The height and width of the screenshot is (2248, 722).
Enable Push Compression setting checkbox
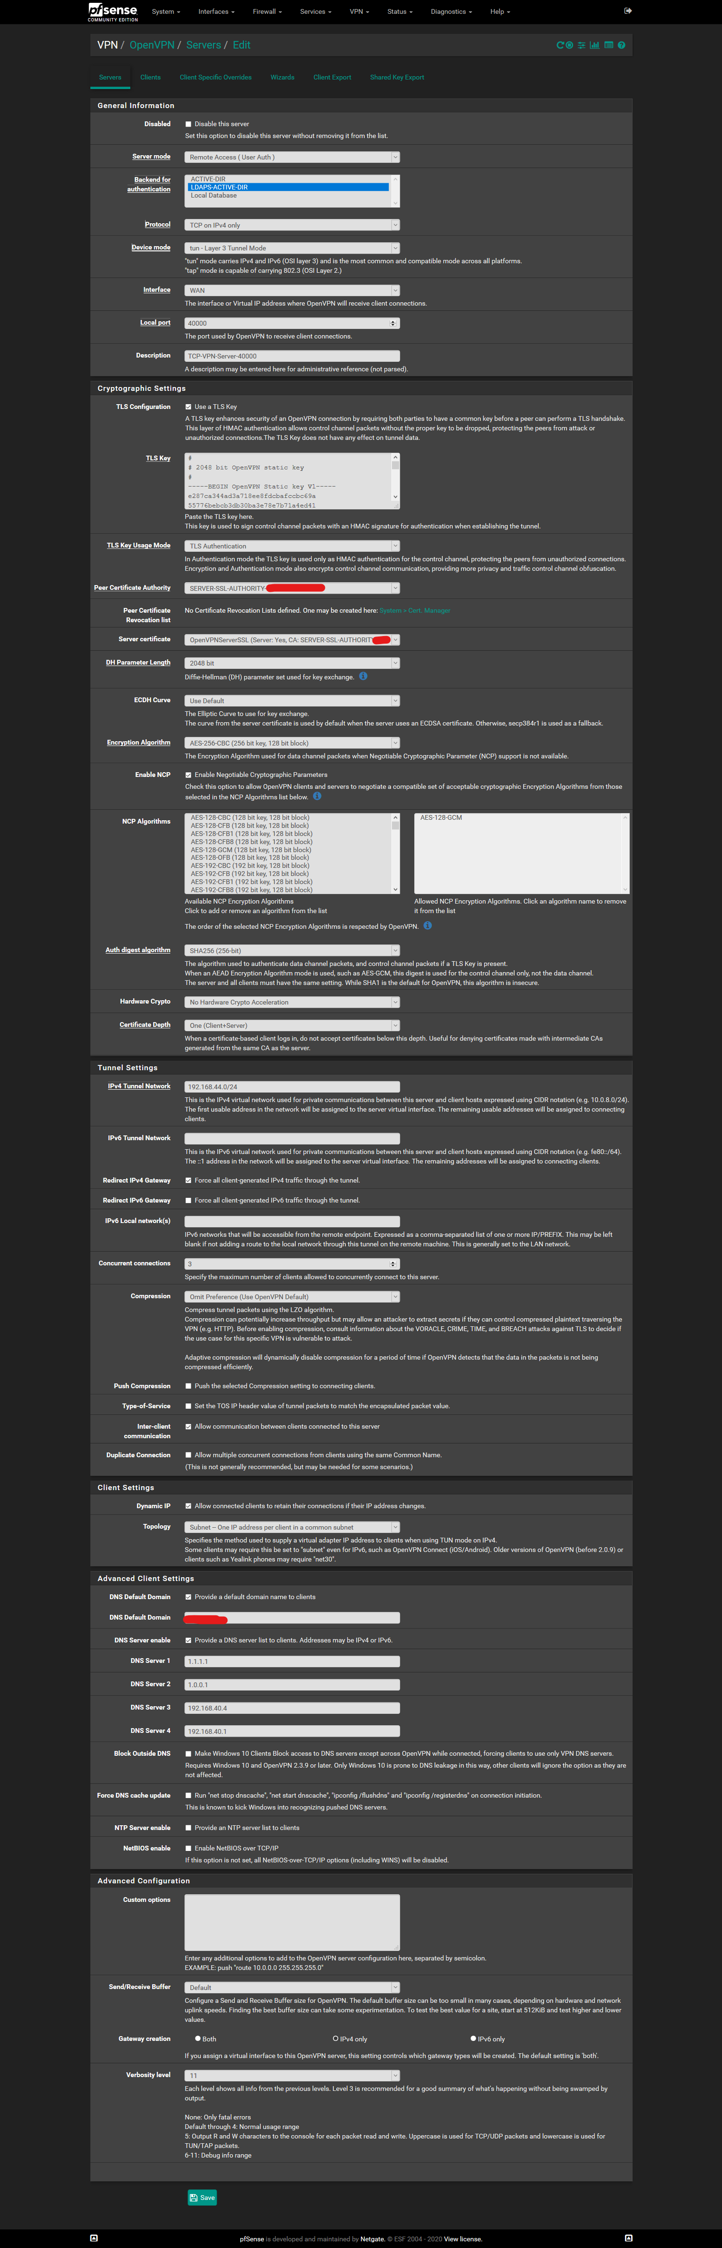[x=188, y=1386]
